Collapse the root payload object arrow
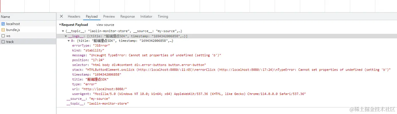This screenshot has width=397, height=114. click(63, 31)
